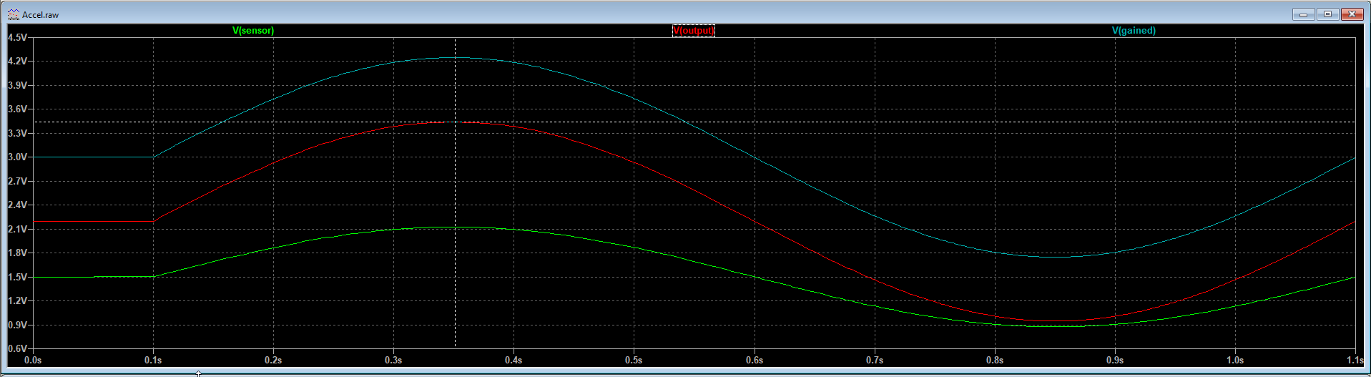
Task: Select the V(gained) trace label
Action: click(1134, 31)
